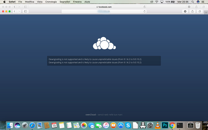Open Spotlight search in the menu bar
This screenshot has width=208, height=130.
coord(193,2)
